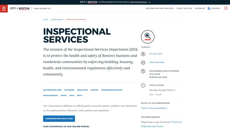Open the Notice of Accommodation link
The image size is (230, 129).
[x=154, y=108]
